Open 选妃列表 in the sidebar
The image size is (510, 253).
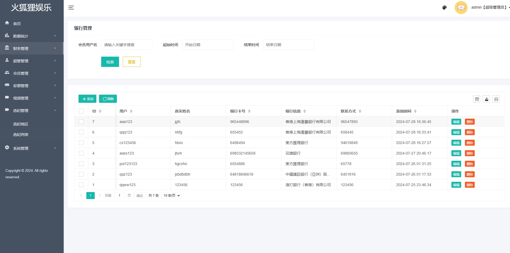(x=21, y=135)
